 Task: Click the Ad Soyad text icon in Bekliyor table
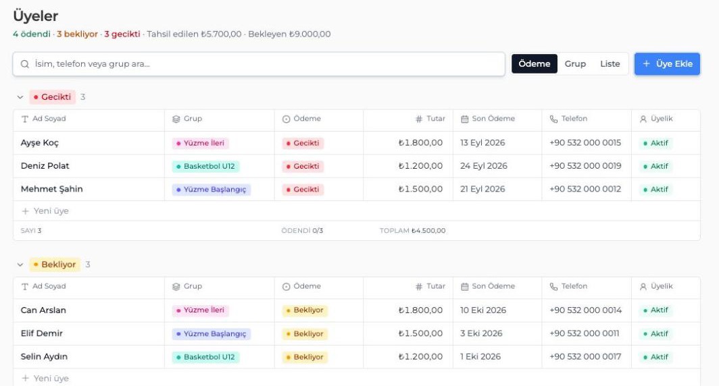tap(25, 287)
